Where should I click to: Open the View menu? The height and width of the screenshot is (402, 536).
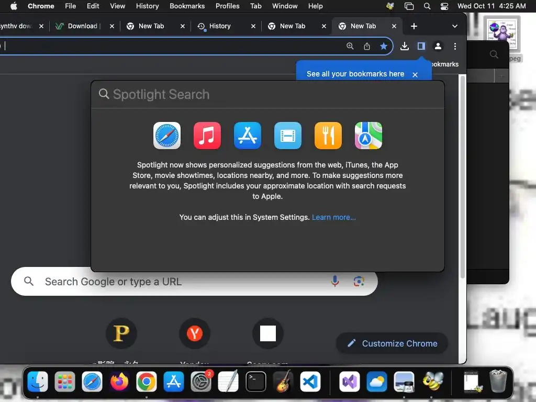117,6
